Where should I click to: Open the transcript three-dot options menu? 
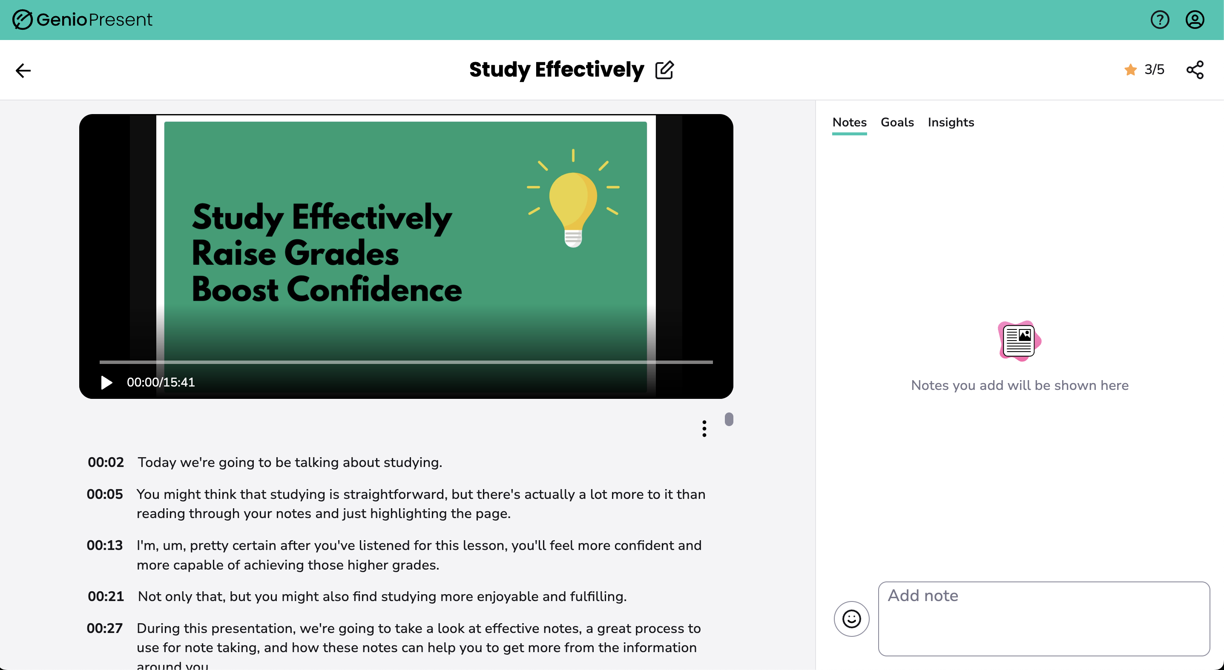coord(704,428)
